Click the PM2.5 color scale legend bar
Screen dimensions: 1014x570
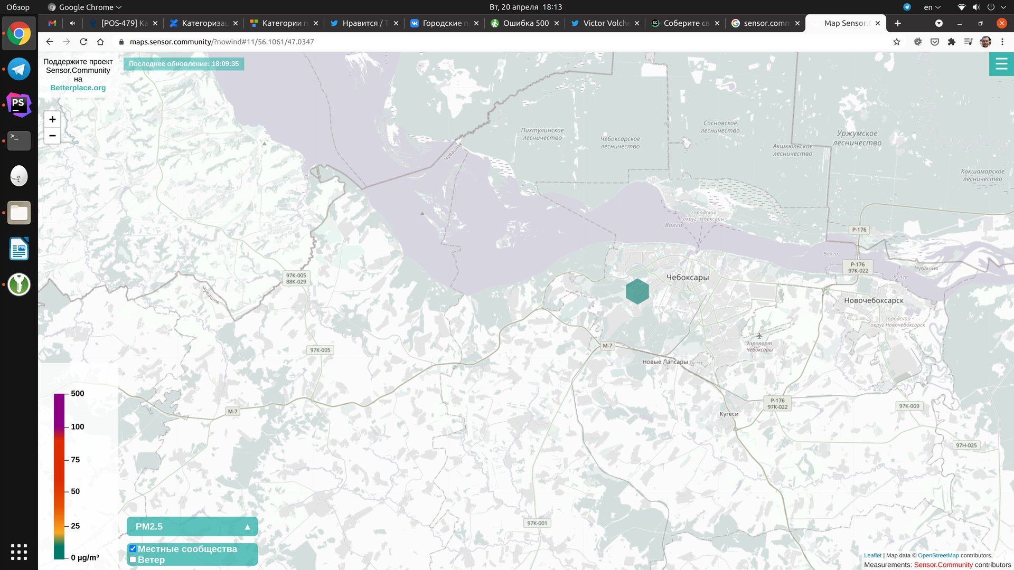[59, 475]
